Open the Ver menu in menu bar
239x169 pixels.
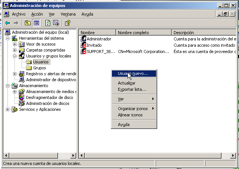pos(52,14)
